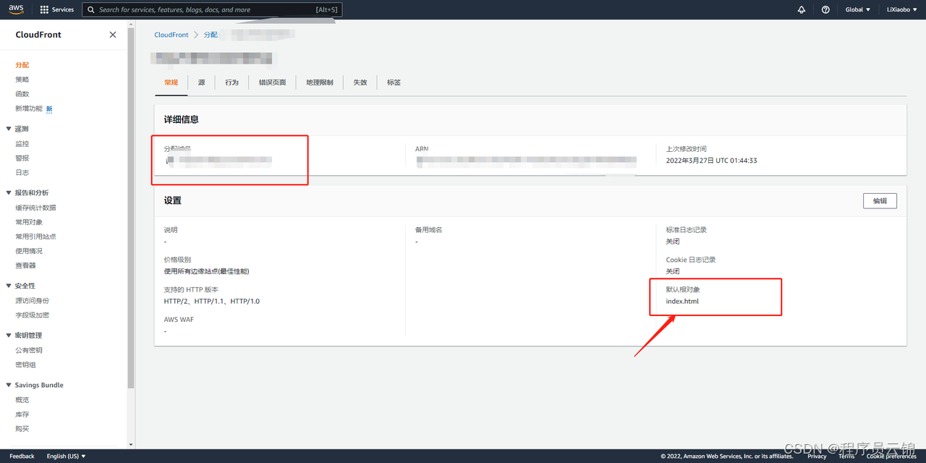The width and height of the screenshot is (926, 463).
Task: Click the AWS logo home icon
Action: coord(16,9)
